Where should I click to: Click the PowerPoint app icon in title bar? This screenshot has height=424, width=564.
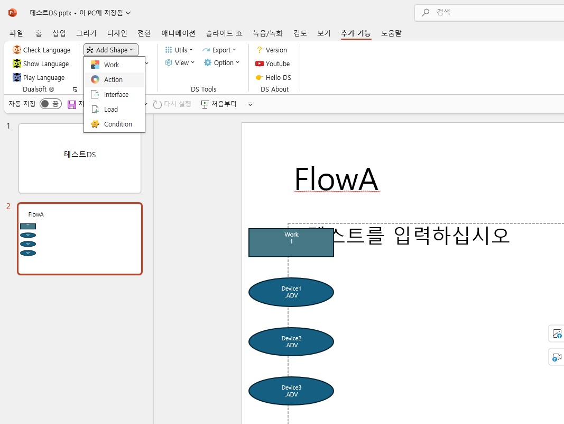13,12
